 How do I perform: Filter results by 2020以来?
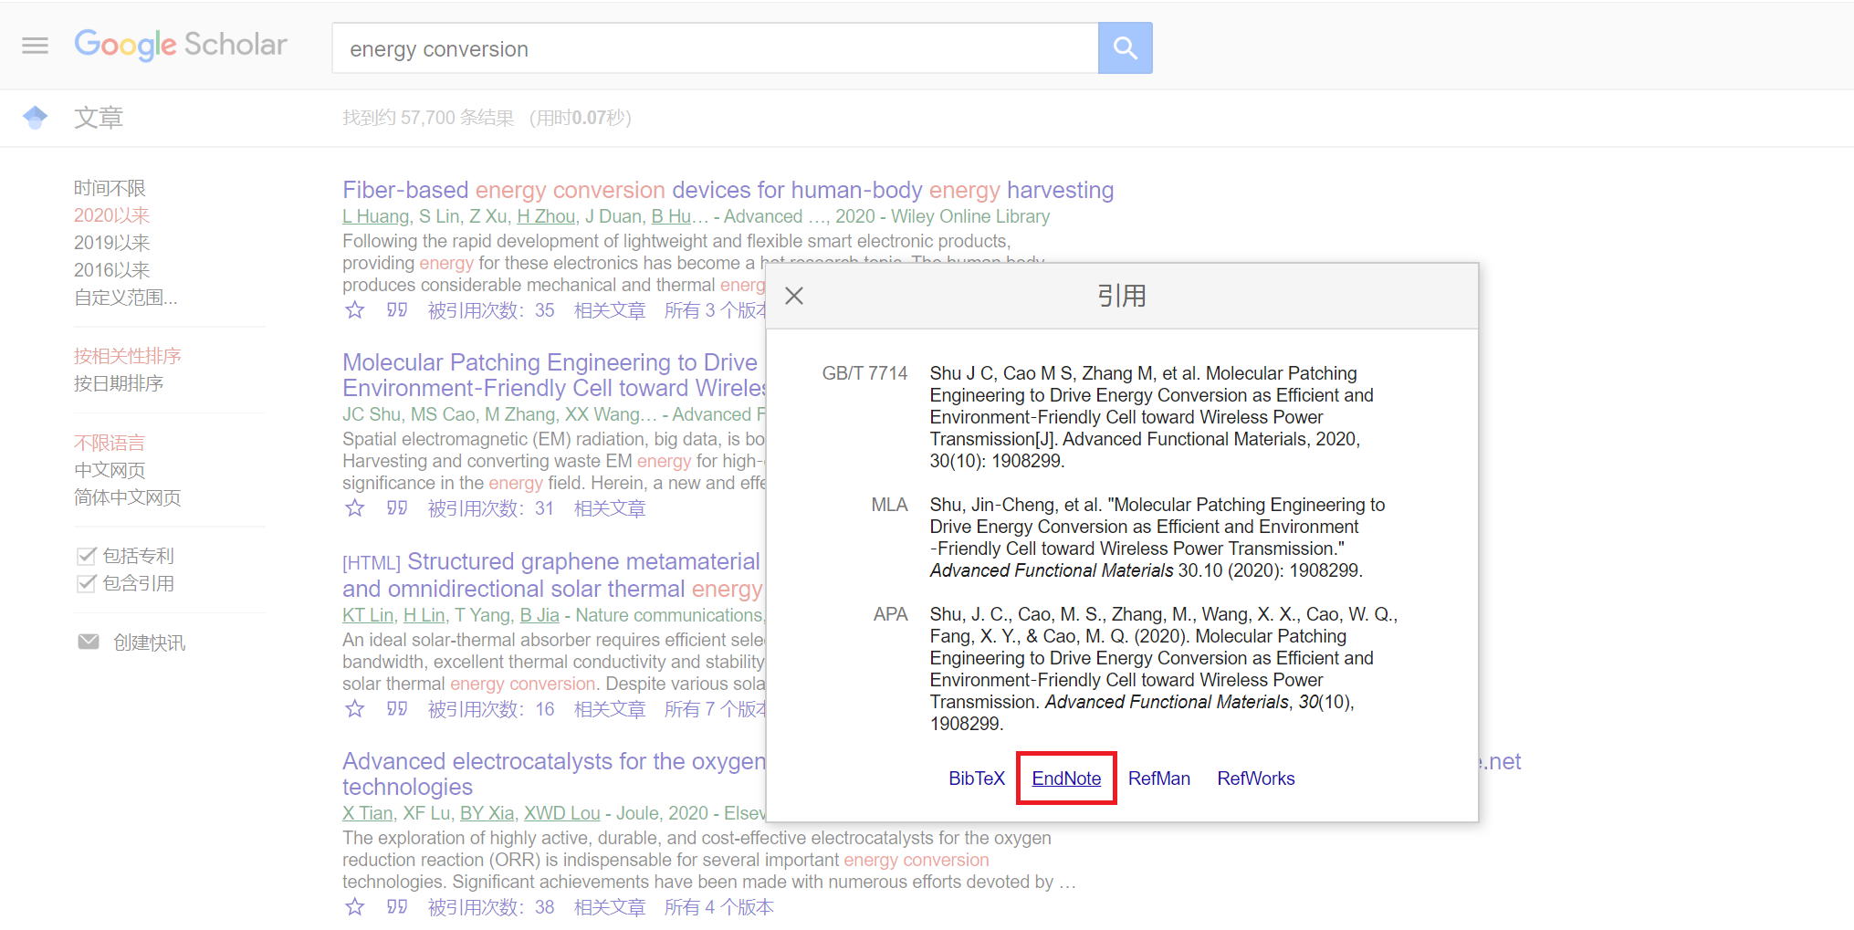111,215
